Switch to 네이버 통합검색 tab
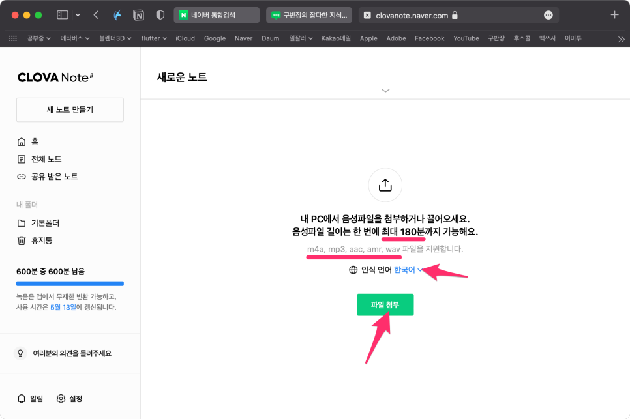630x419 pixels. pyautogui.click(x=217, y=15)
